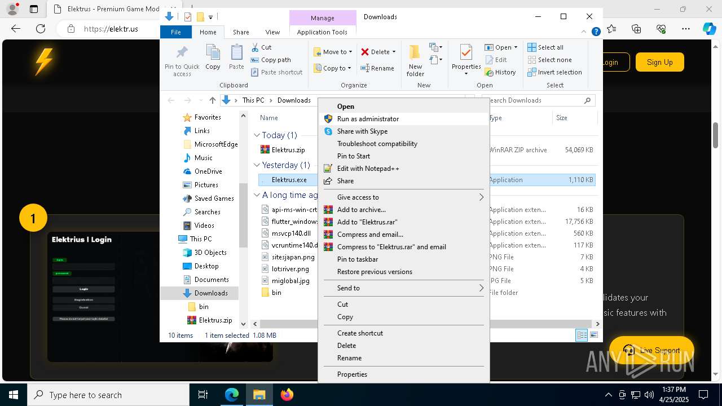Select OneDrive in navigation pane
The width and height of the screenshot is (722, 406).
[x=208, y=171]
